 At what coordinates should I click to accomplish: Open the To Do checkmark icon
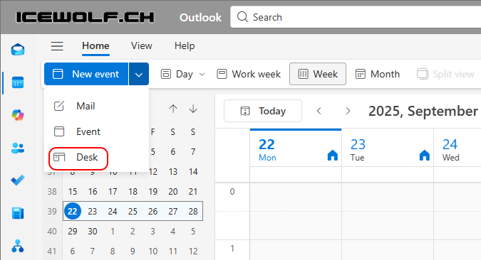(18, 180)
